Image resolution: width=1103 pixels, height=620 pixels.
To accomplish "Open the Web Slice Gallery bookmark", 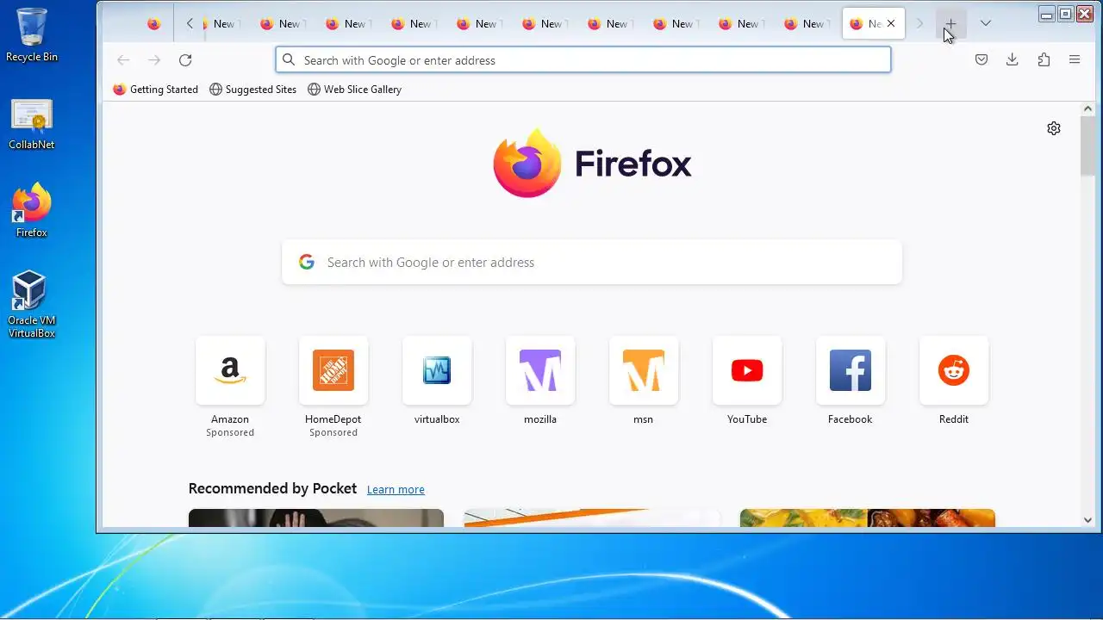I will point(355,89).
